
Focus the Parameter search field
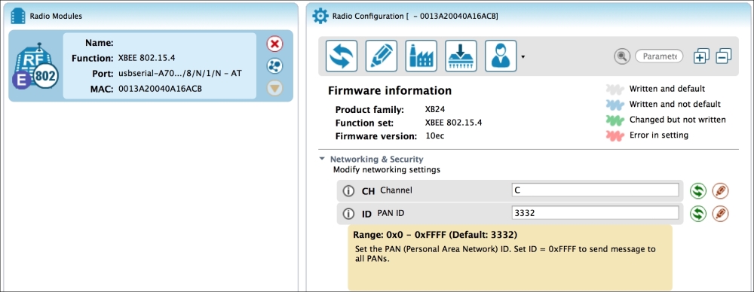tap(659, 56)
